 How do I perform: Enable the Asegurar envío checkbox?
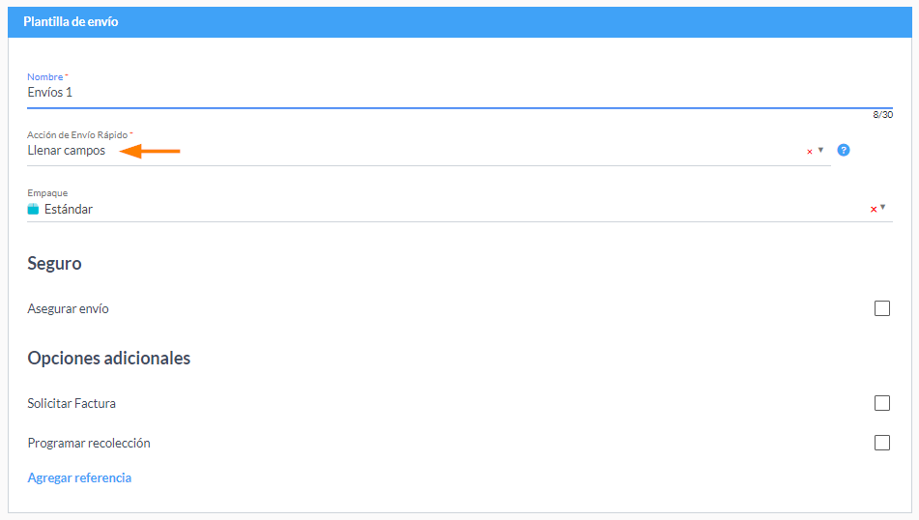coord(881,308)
